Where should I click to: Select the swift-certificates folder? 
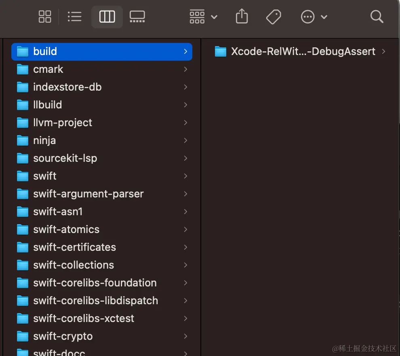102,247
